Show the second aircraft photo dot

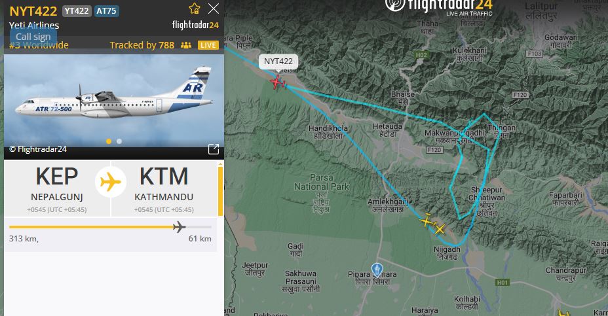click(x=119, y=141)
